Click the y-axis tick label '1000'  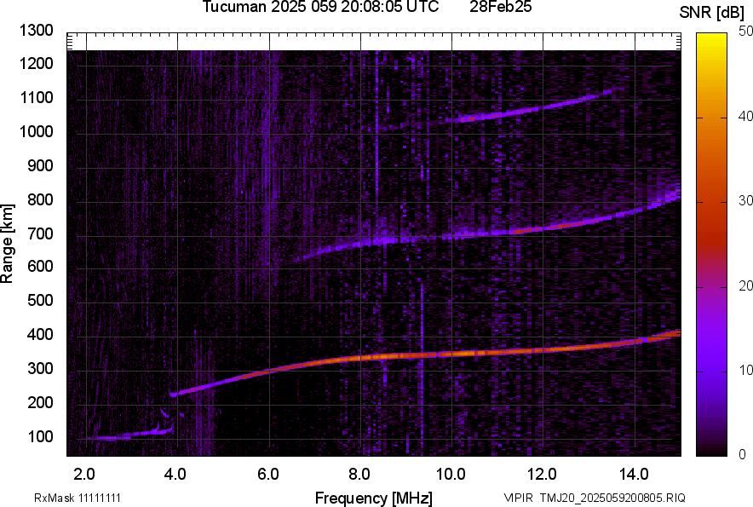[x=36, y=132]
